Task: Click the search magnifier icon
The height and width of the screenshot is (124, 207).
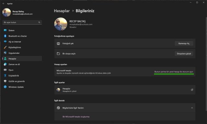Action: (x=39, y=22)
